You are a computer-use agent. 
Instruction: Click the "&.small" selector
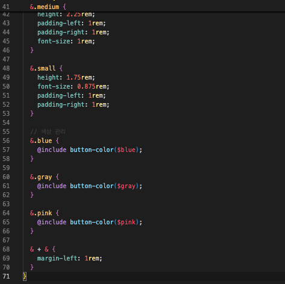point(43,68)
